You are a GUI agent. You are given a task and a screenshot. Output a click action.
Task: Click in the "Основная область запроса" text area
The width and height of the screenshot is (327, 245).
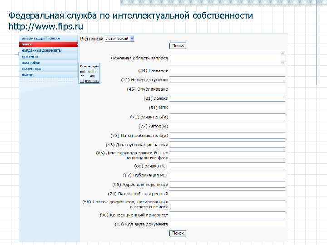coord(225,58)
